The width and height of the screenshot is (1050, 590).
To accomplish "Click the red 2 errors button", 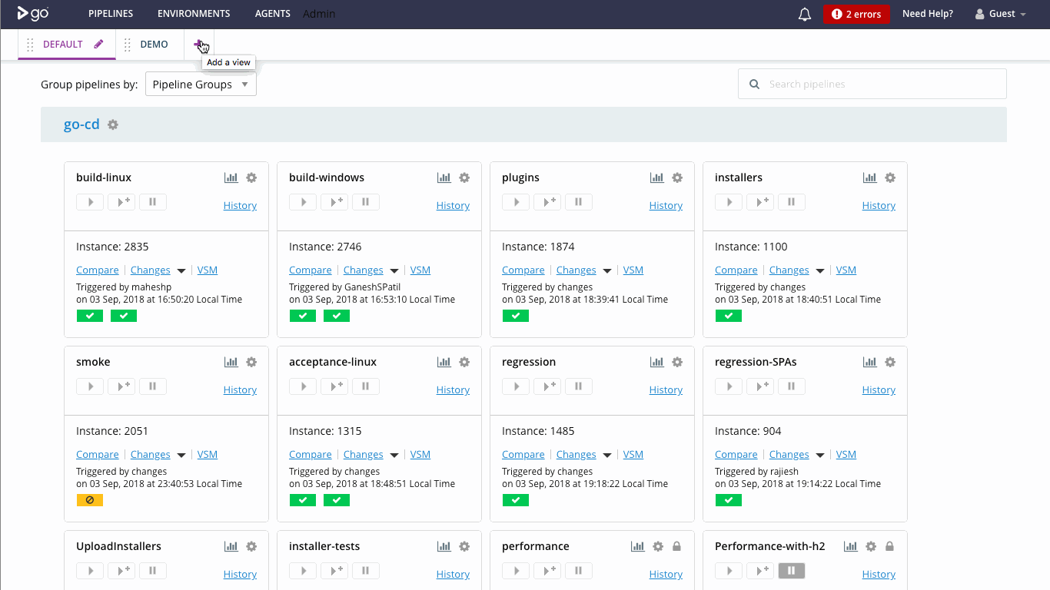I will click(x=856, y=14).
